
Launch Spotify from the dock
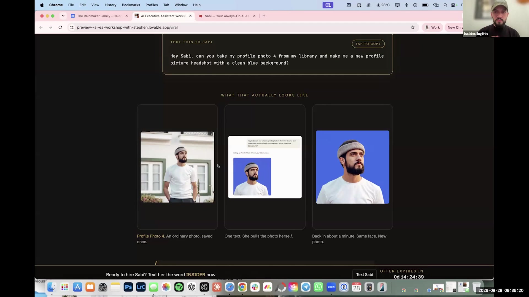179,287
